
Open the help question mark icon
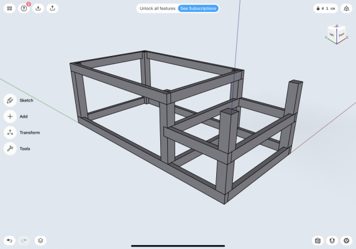pyautogui.click(x=24, y=9)
